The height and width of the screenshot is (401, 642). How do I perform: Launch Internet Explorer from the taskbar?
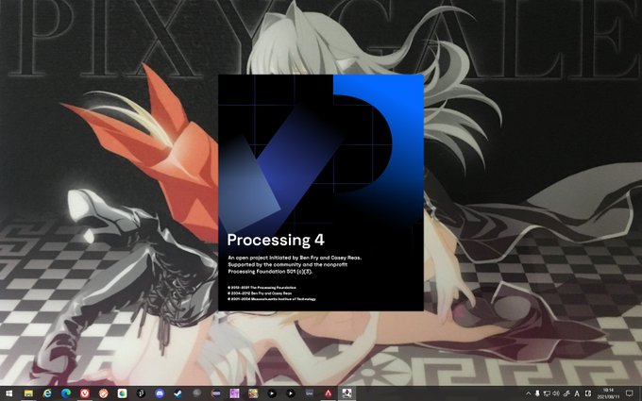[x=47, y=393]
